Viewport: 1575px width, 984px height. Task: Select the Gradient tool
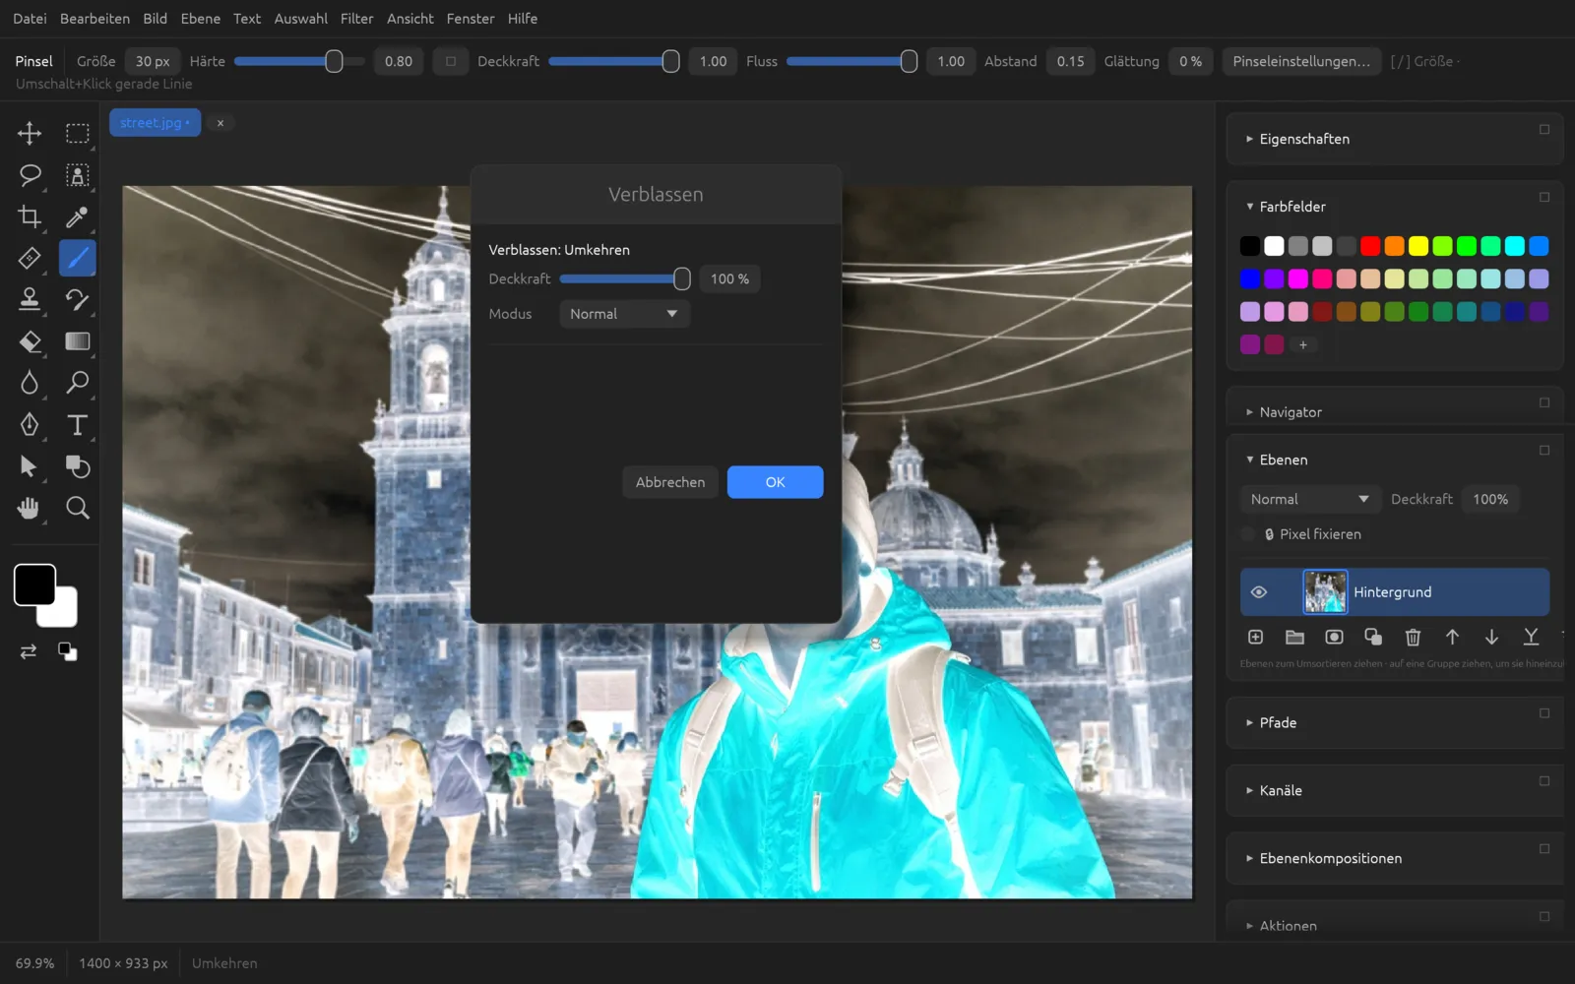pyautogui.click(x=77, y=341)
